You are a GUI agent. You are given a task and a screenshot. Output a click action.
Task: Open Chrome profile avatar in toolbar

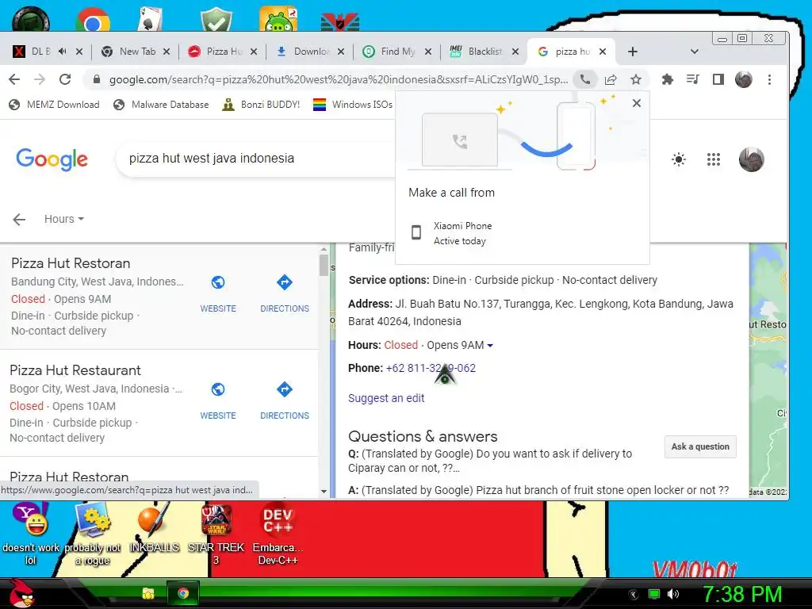click(x=744, y=80)
